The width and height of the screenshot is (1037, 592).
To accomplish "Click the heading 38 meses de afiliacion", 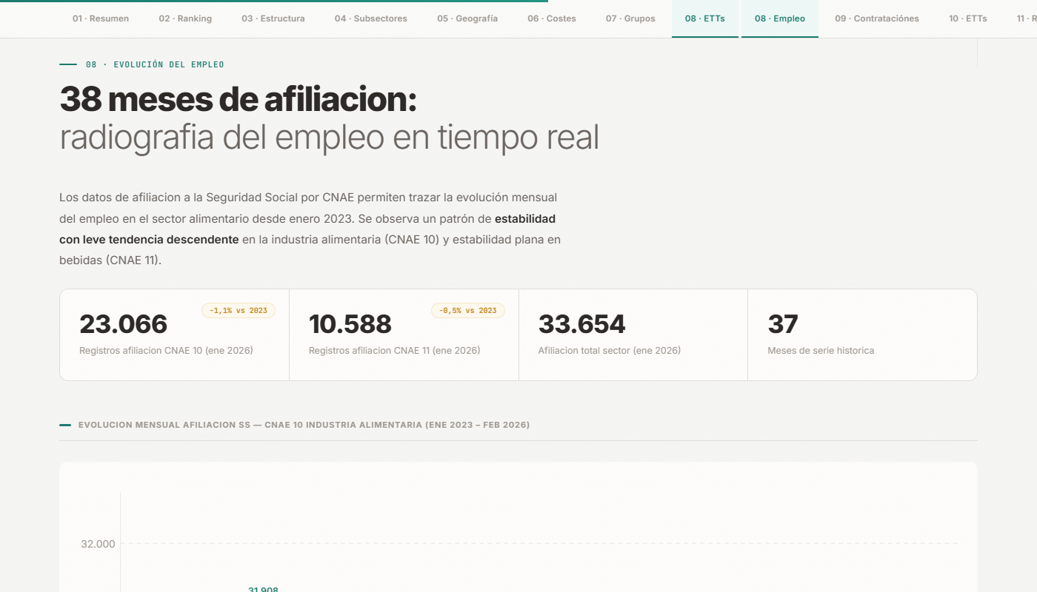I will point(238,100).
